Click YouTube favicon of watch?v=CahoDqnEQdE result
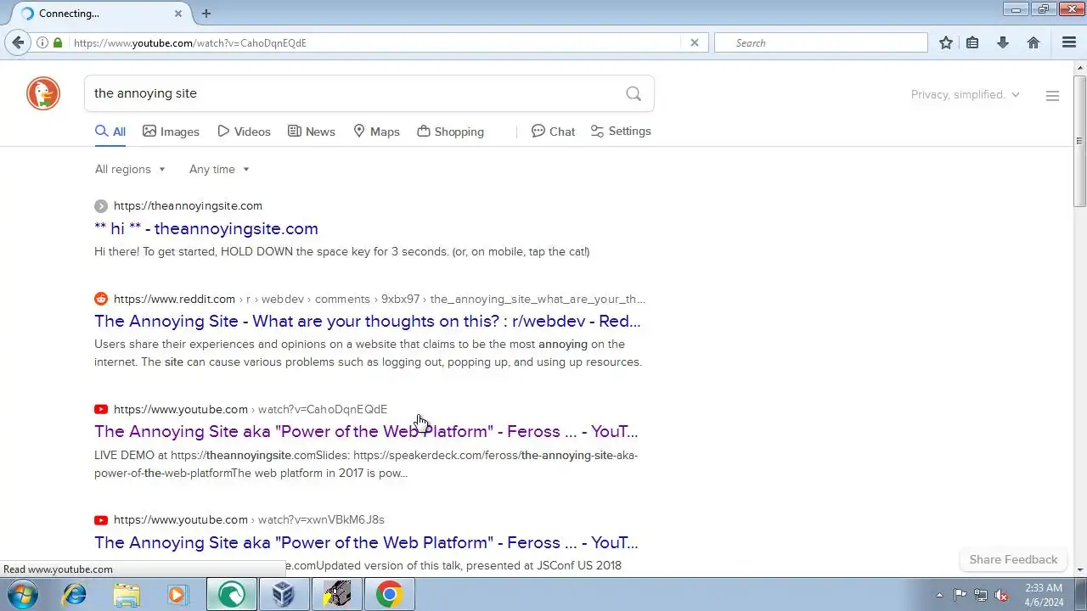This screenshot has width=1087, height=611. coord(101,409)
